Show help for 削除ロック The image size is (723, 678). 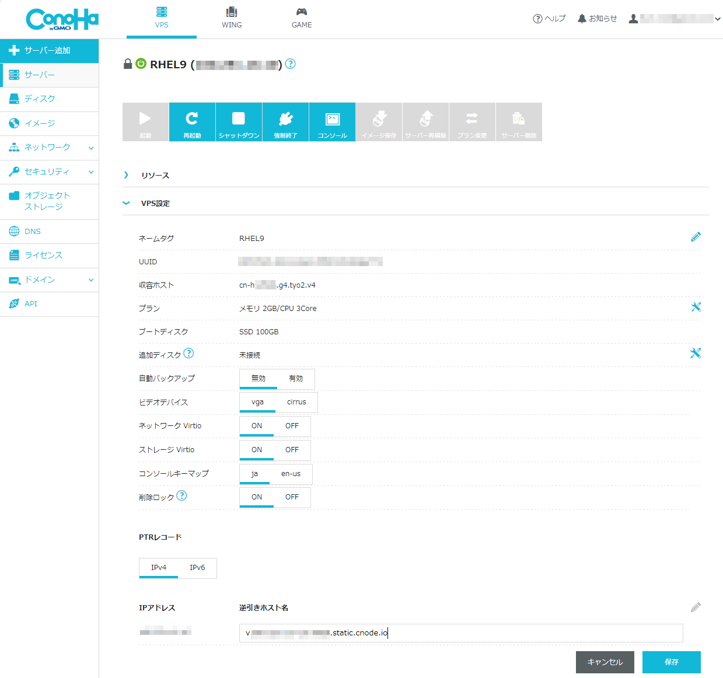[x=181, y=495]
